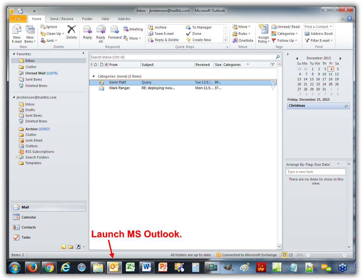
Task: Adjust the zoom slider in status bar
Action: click(x=326, y=255)
